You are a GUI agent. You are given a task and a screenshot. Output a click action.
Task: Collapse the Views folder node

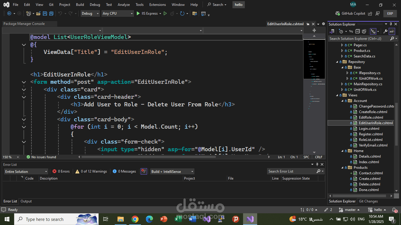point(337,95)
